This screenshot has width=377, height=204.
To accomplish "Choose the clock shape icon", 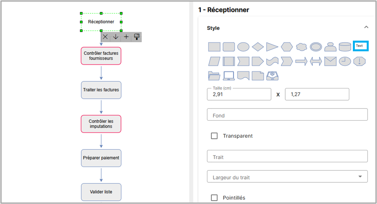I will tap(345, 61).
